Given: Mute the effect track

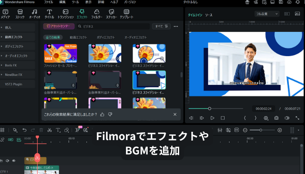Looking at the screenshot, I should pyautogui.click(x=7, y=161).
